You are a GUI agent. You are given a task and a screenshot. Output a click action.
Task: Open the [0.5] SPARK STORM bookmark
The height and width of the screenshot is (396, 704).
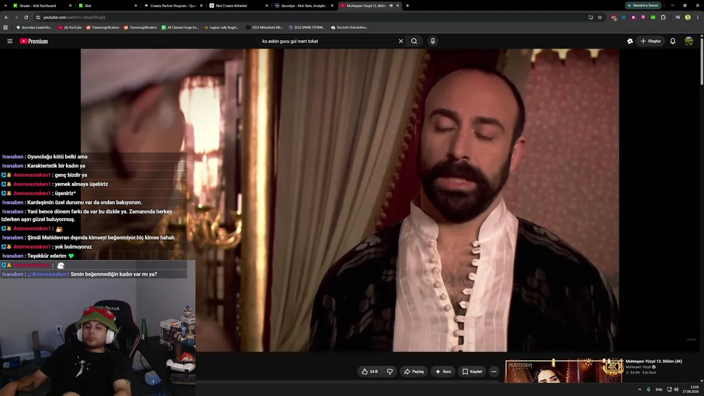307,27
